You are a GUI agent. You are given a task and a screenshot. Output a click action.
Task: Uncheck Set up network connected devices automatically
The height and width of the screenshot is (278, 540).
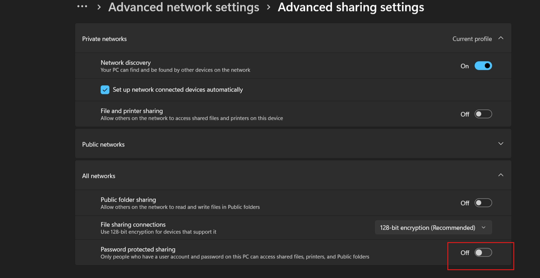tap(105, 90)
